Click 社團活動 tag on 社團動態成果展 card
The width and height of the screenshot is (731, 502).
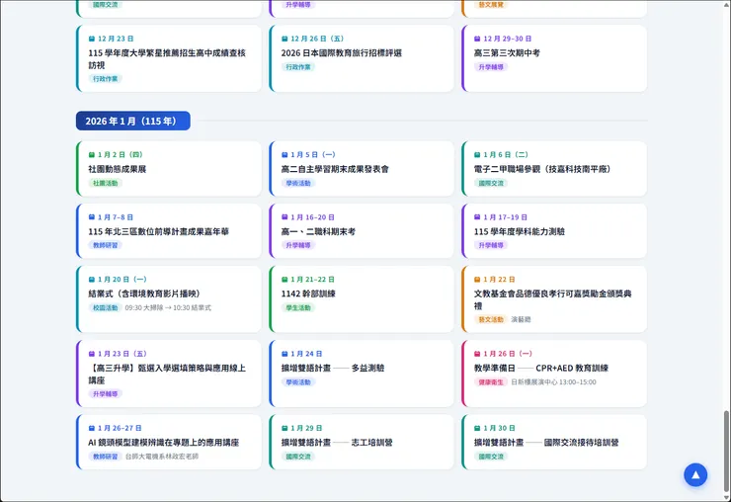pos(106,184)
